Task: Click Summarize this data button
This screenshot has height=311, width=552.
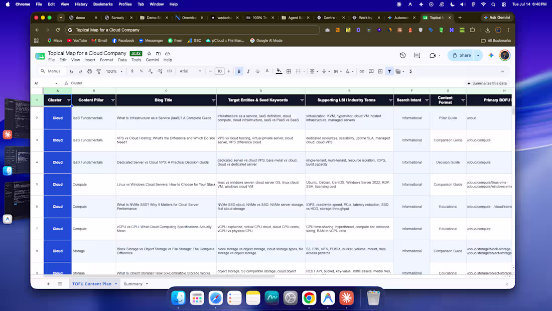Action: pyautogui.click(x=487, y=83)
